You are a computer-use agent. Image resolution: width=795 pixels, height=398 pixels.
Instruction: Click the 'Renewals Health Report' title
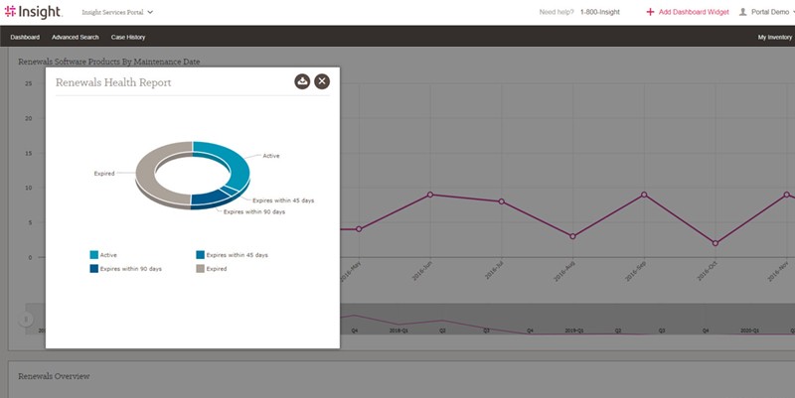pos(113,82)
